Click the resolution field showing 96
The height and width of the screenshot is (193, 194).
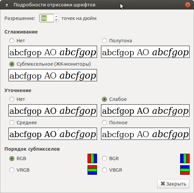(47, 18)
